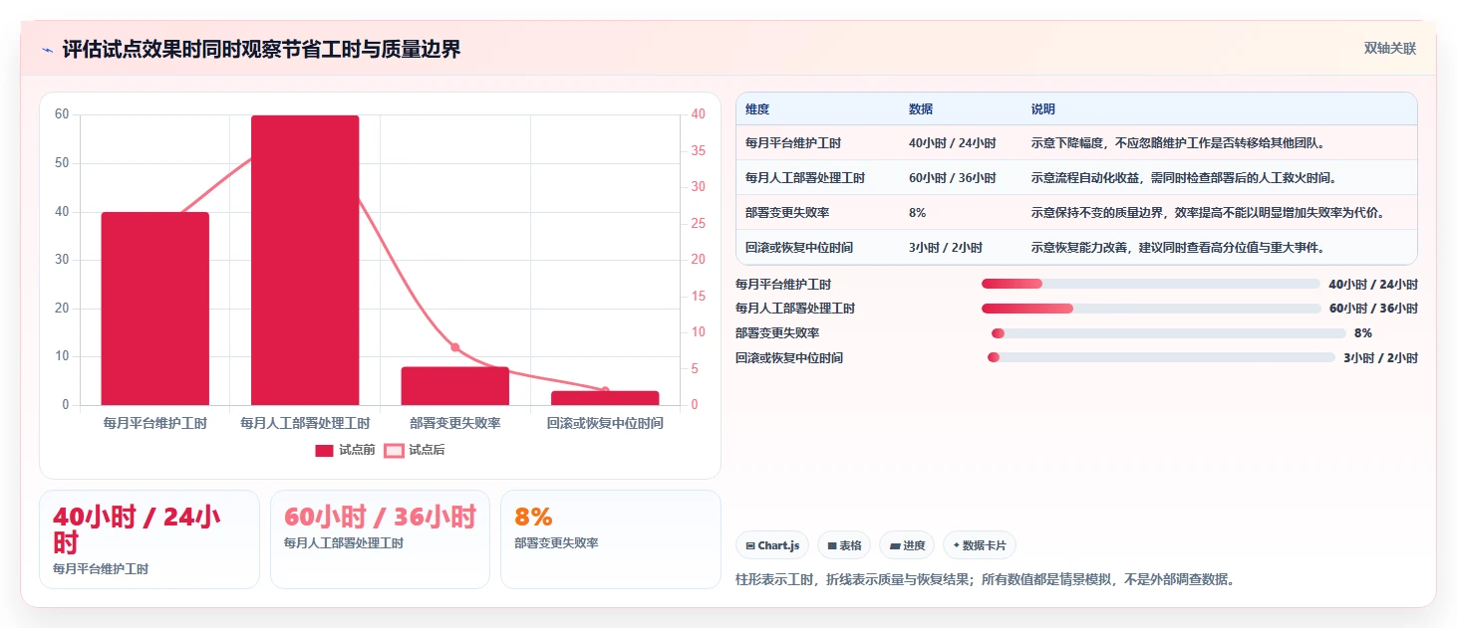Click the 表格 tag chip
The image size is (1457, 628).
(x=844, y=545)
